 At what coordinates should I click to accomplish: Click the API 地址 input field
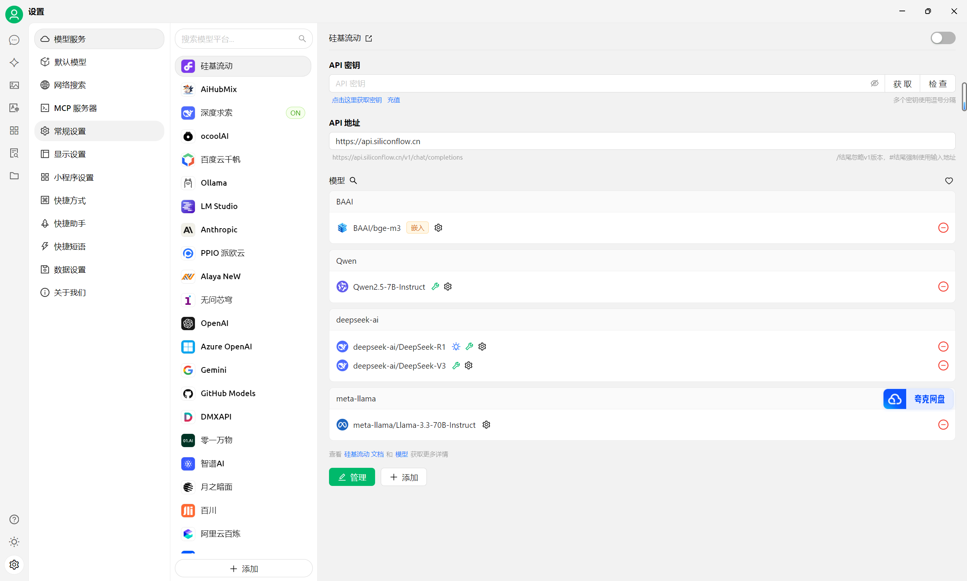[642, 141]
